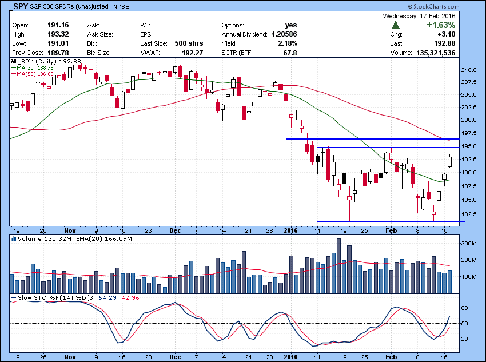Click the 300M volume axis label
The height and width of the screenshot is (362, 486).
point(470,244)
